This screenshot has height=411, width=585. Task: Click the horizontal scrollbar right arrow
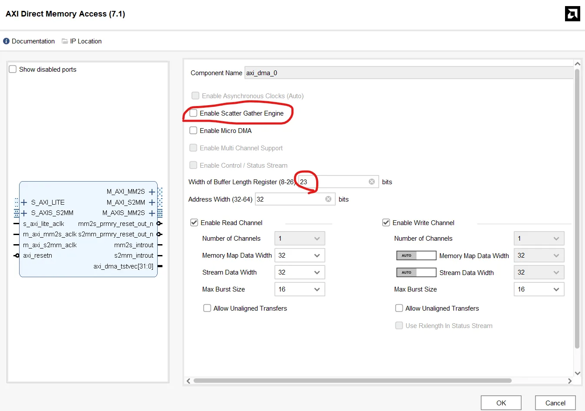point(570,381)
